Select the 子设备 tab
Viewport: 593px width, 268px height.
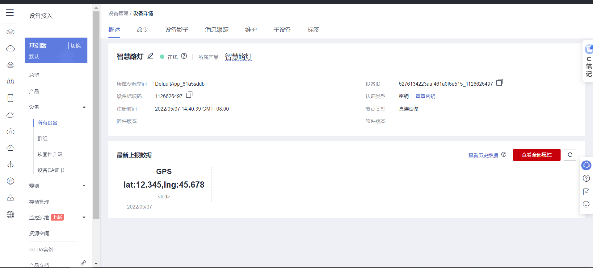pos(282,30)
